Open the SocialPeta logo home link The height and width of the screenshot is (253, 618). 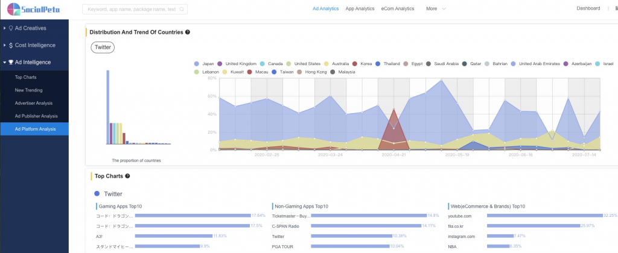coord(34,8)
